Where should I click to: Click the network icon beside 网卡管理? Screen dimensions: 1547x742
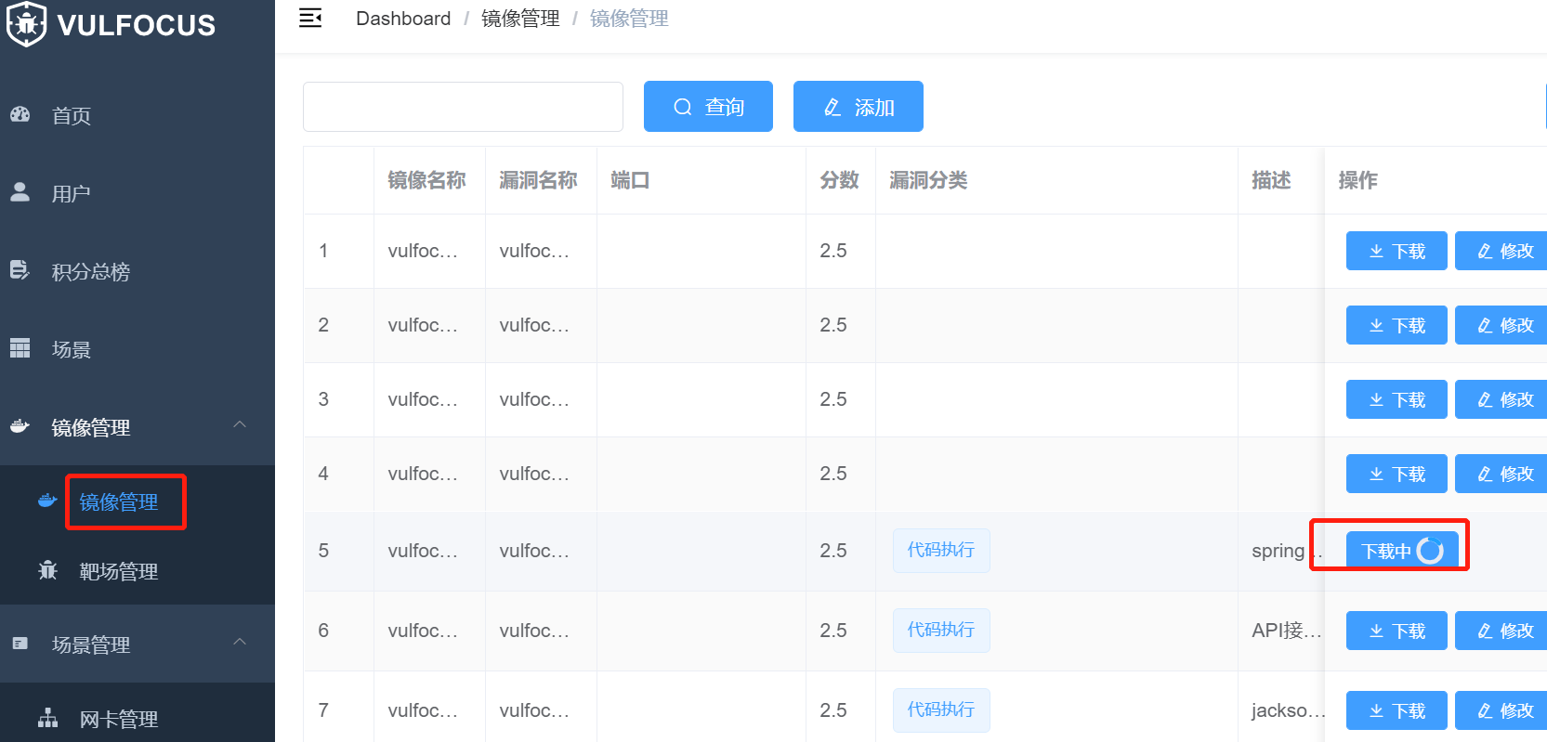coord(47,718)
